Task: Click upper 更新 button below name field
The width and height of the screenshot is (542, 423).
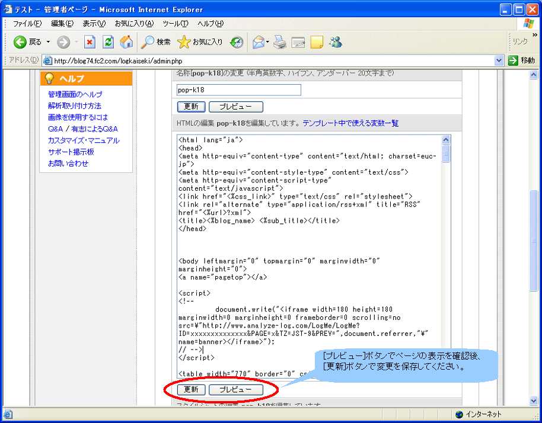Action: 191,107
